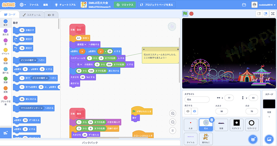Screen dimensions: 277x146
Task: Open マウスのポインター dropdown in へ向ける block
Action: click(32, 108)
